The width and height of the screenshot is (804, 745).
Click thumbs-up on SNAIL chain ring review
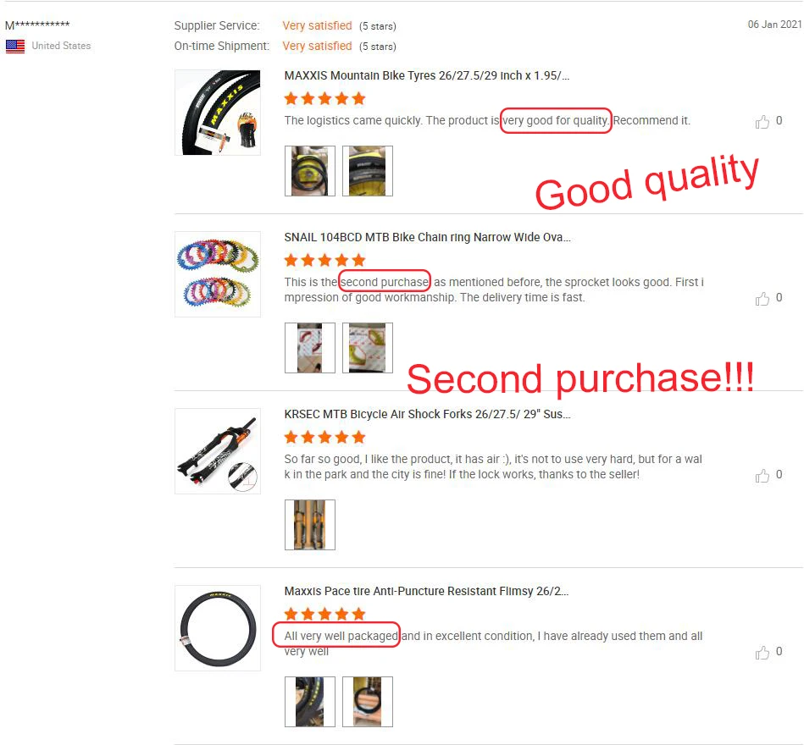pos(762,298)
